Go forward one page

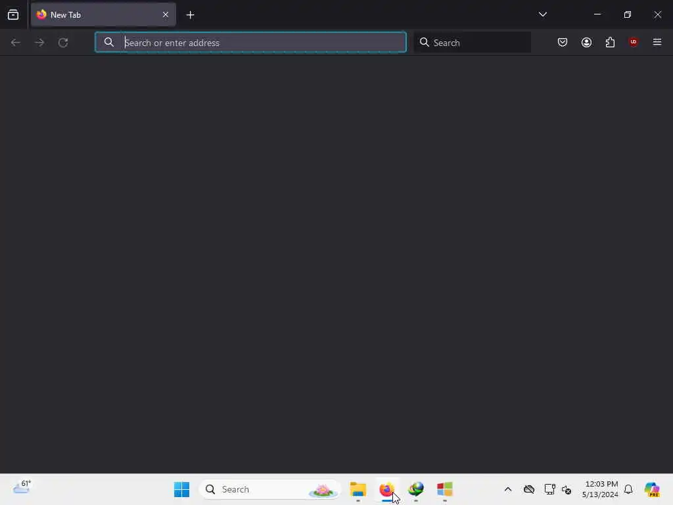(39, 43)
